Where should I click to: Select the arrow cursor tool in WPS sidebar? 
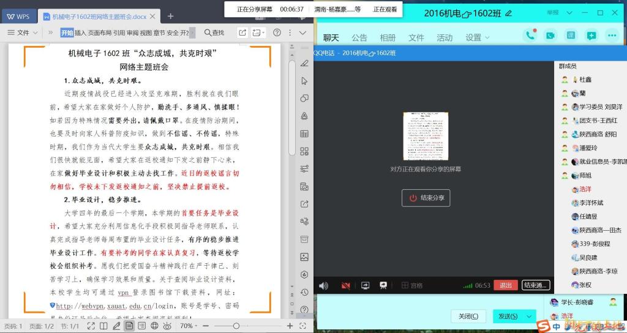click(304, 81)
